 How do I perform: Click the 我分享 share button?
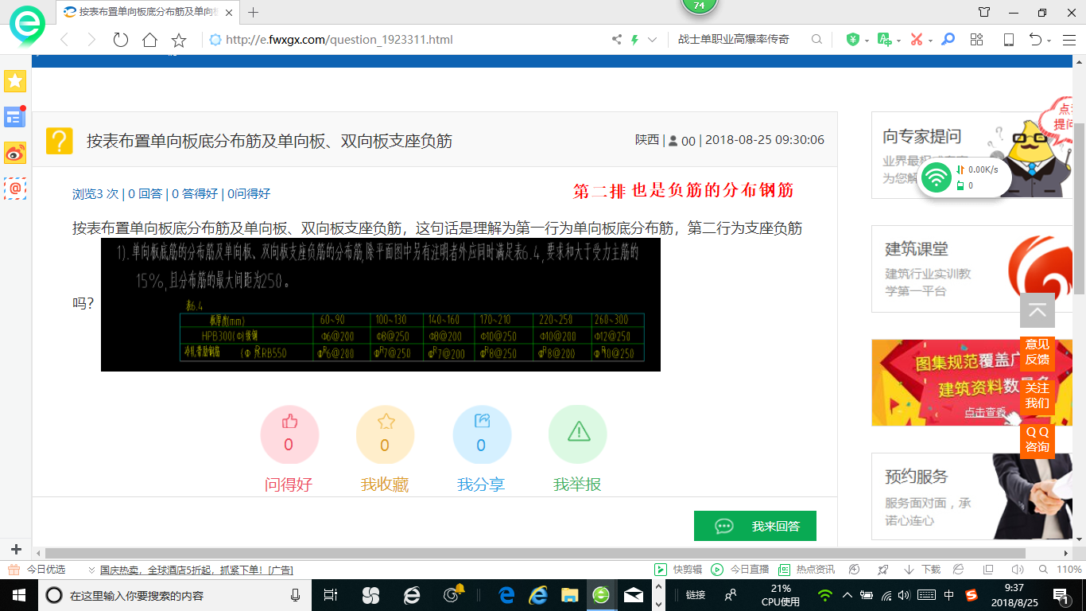click(481, 434)
